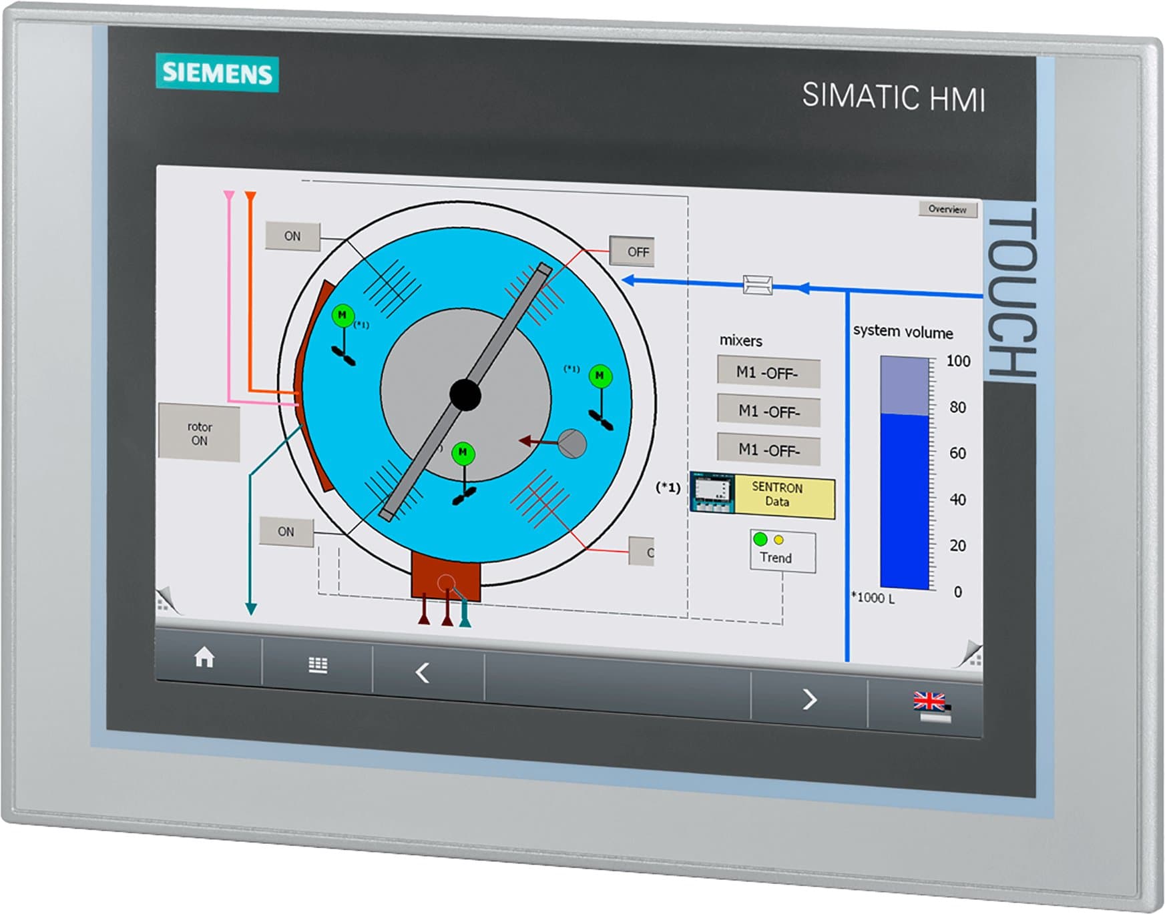1165x914 pixels.
Task: Click the SIEMENS logo
Action: coord(218,72)
